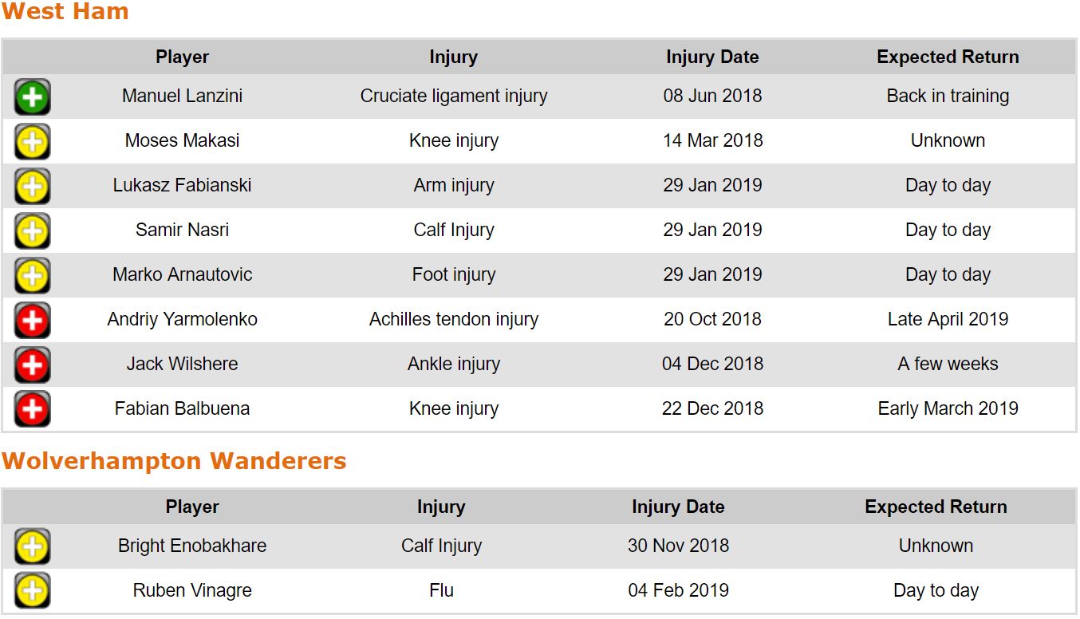Click the yellow status icon for Ruben Vinagre
Screen dimensions: 1080x619
point(32,591)
